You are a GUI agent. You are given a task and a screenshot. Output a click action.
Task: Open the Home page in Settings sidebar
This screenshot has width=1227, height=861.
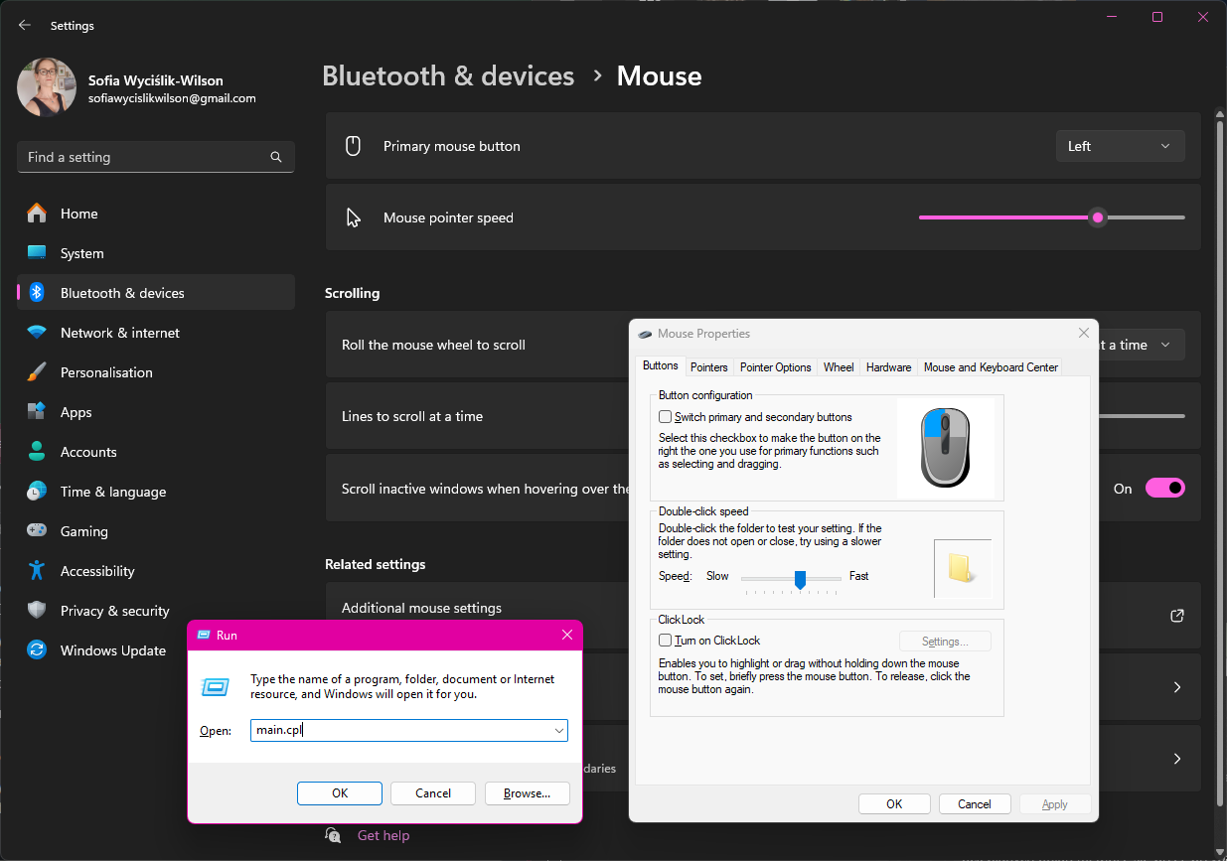point(156,214)
